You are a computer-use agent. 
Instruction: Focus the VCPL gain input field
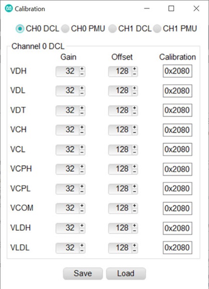[68, 189]
